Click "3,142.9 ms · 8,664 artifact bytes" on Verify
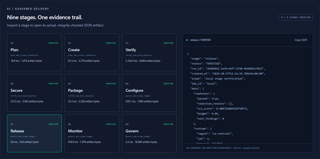The image size is (320, 159). [x=143, y=61]
